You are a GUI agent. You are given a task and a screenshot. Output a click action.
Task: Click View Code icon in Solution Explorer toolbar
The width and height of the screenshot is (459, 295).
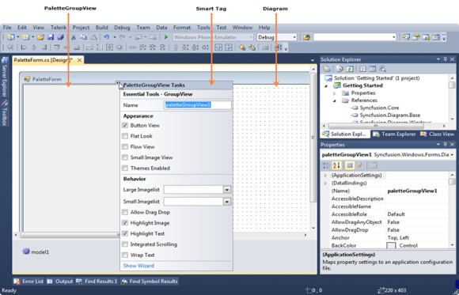point(362,69)
